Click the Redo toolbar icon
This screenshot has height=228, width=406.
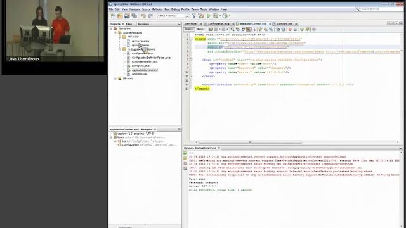click(x=150, y=16)
